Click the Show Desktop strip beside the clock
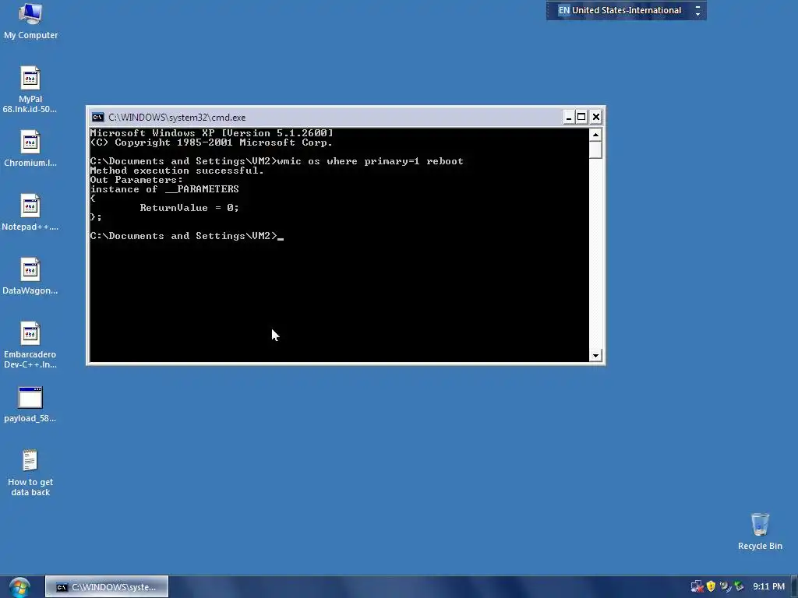The height and width of the screenshot is (598, 798). (794, 587)
